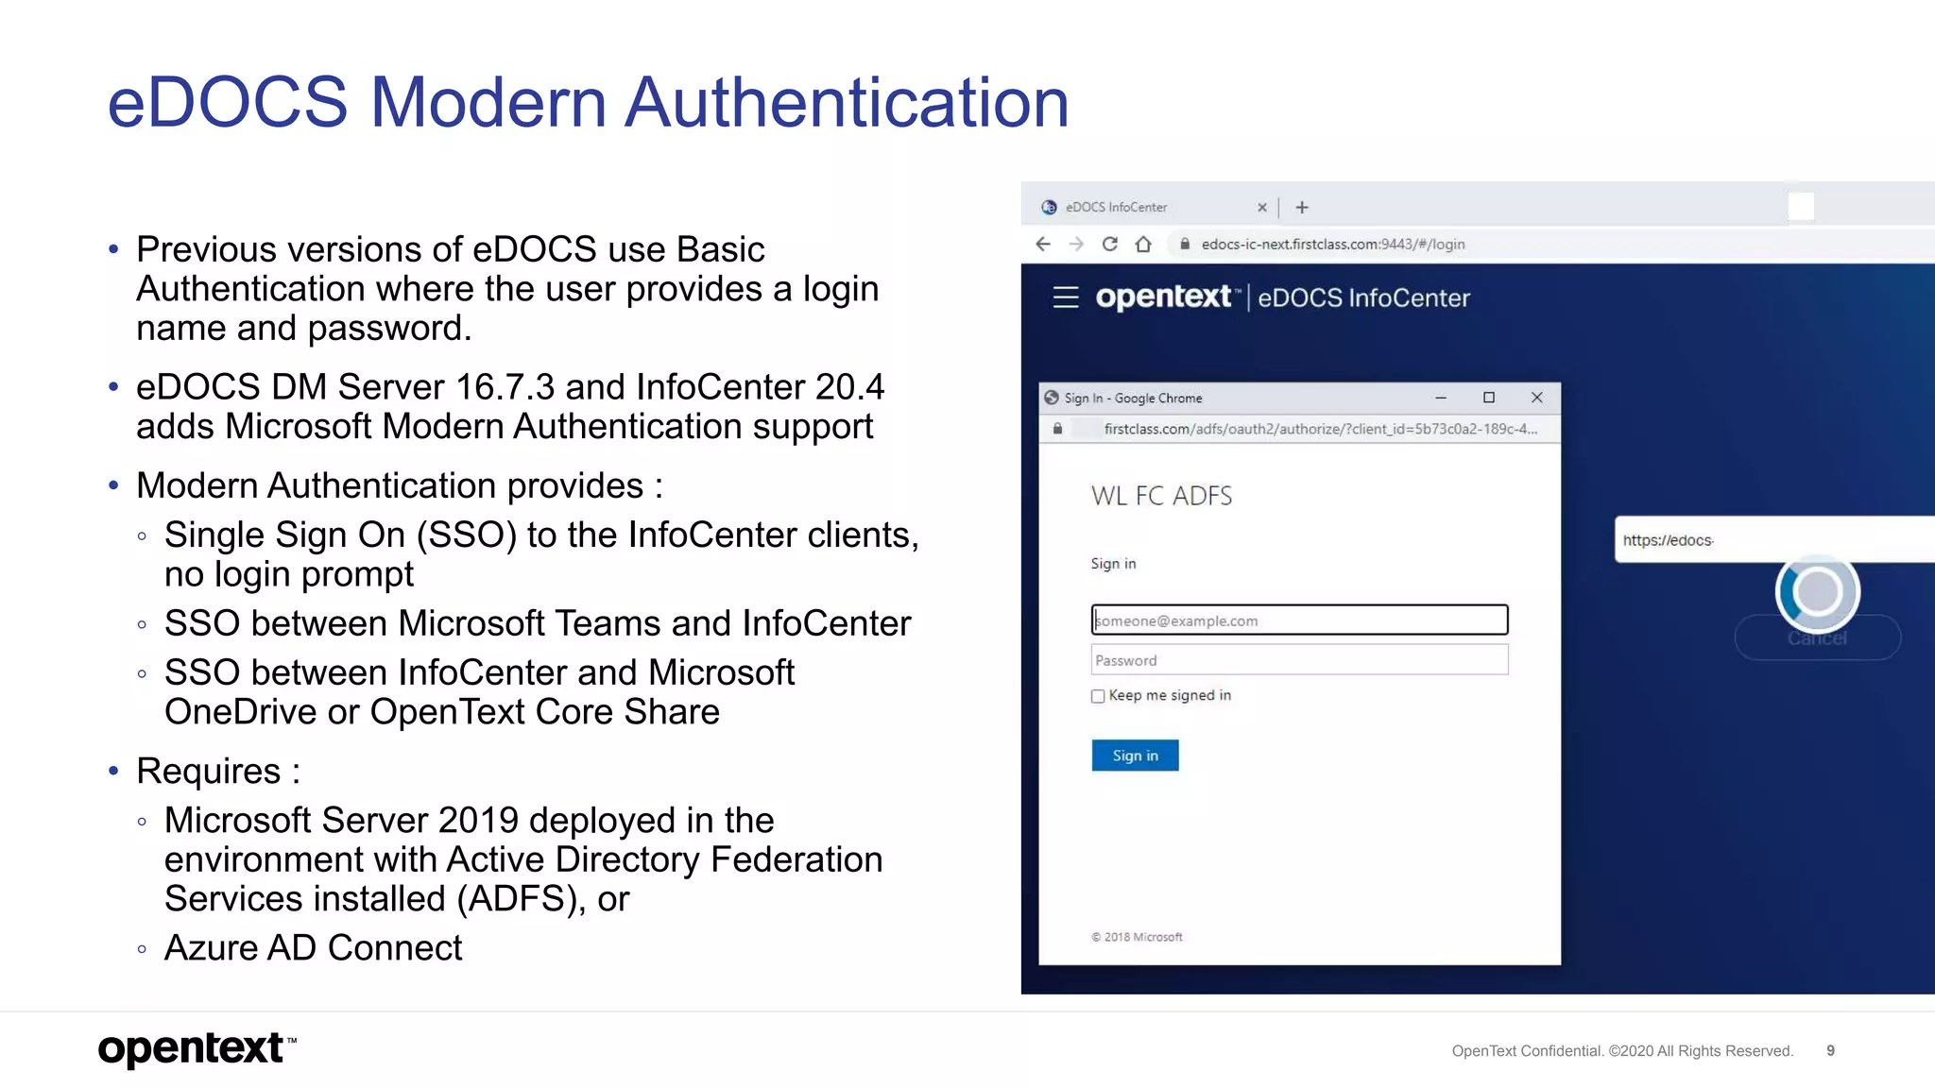Open a new browser tab
Screen dimensions: 1935x1088
click(x=1302, y=207)
